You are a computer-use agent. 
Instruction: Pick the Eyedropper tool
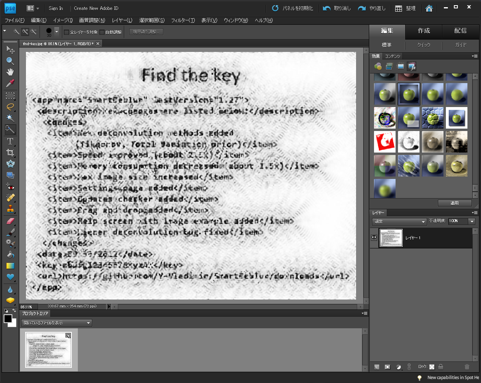(10, 83)
